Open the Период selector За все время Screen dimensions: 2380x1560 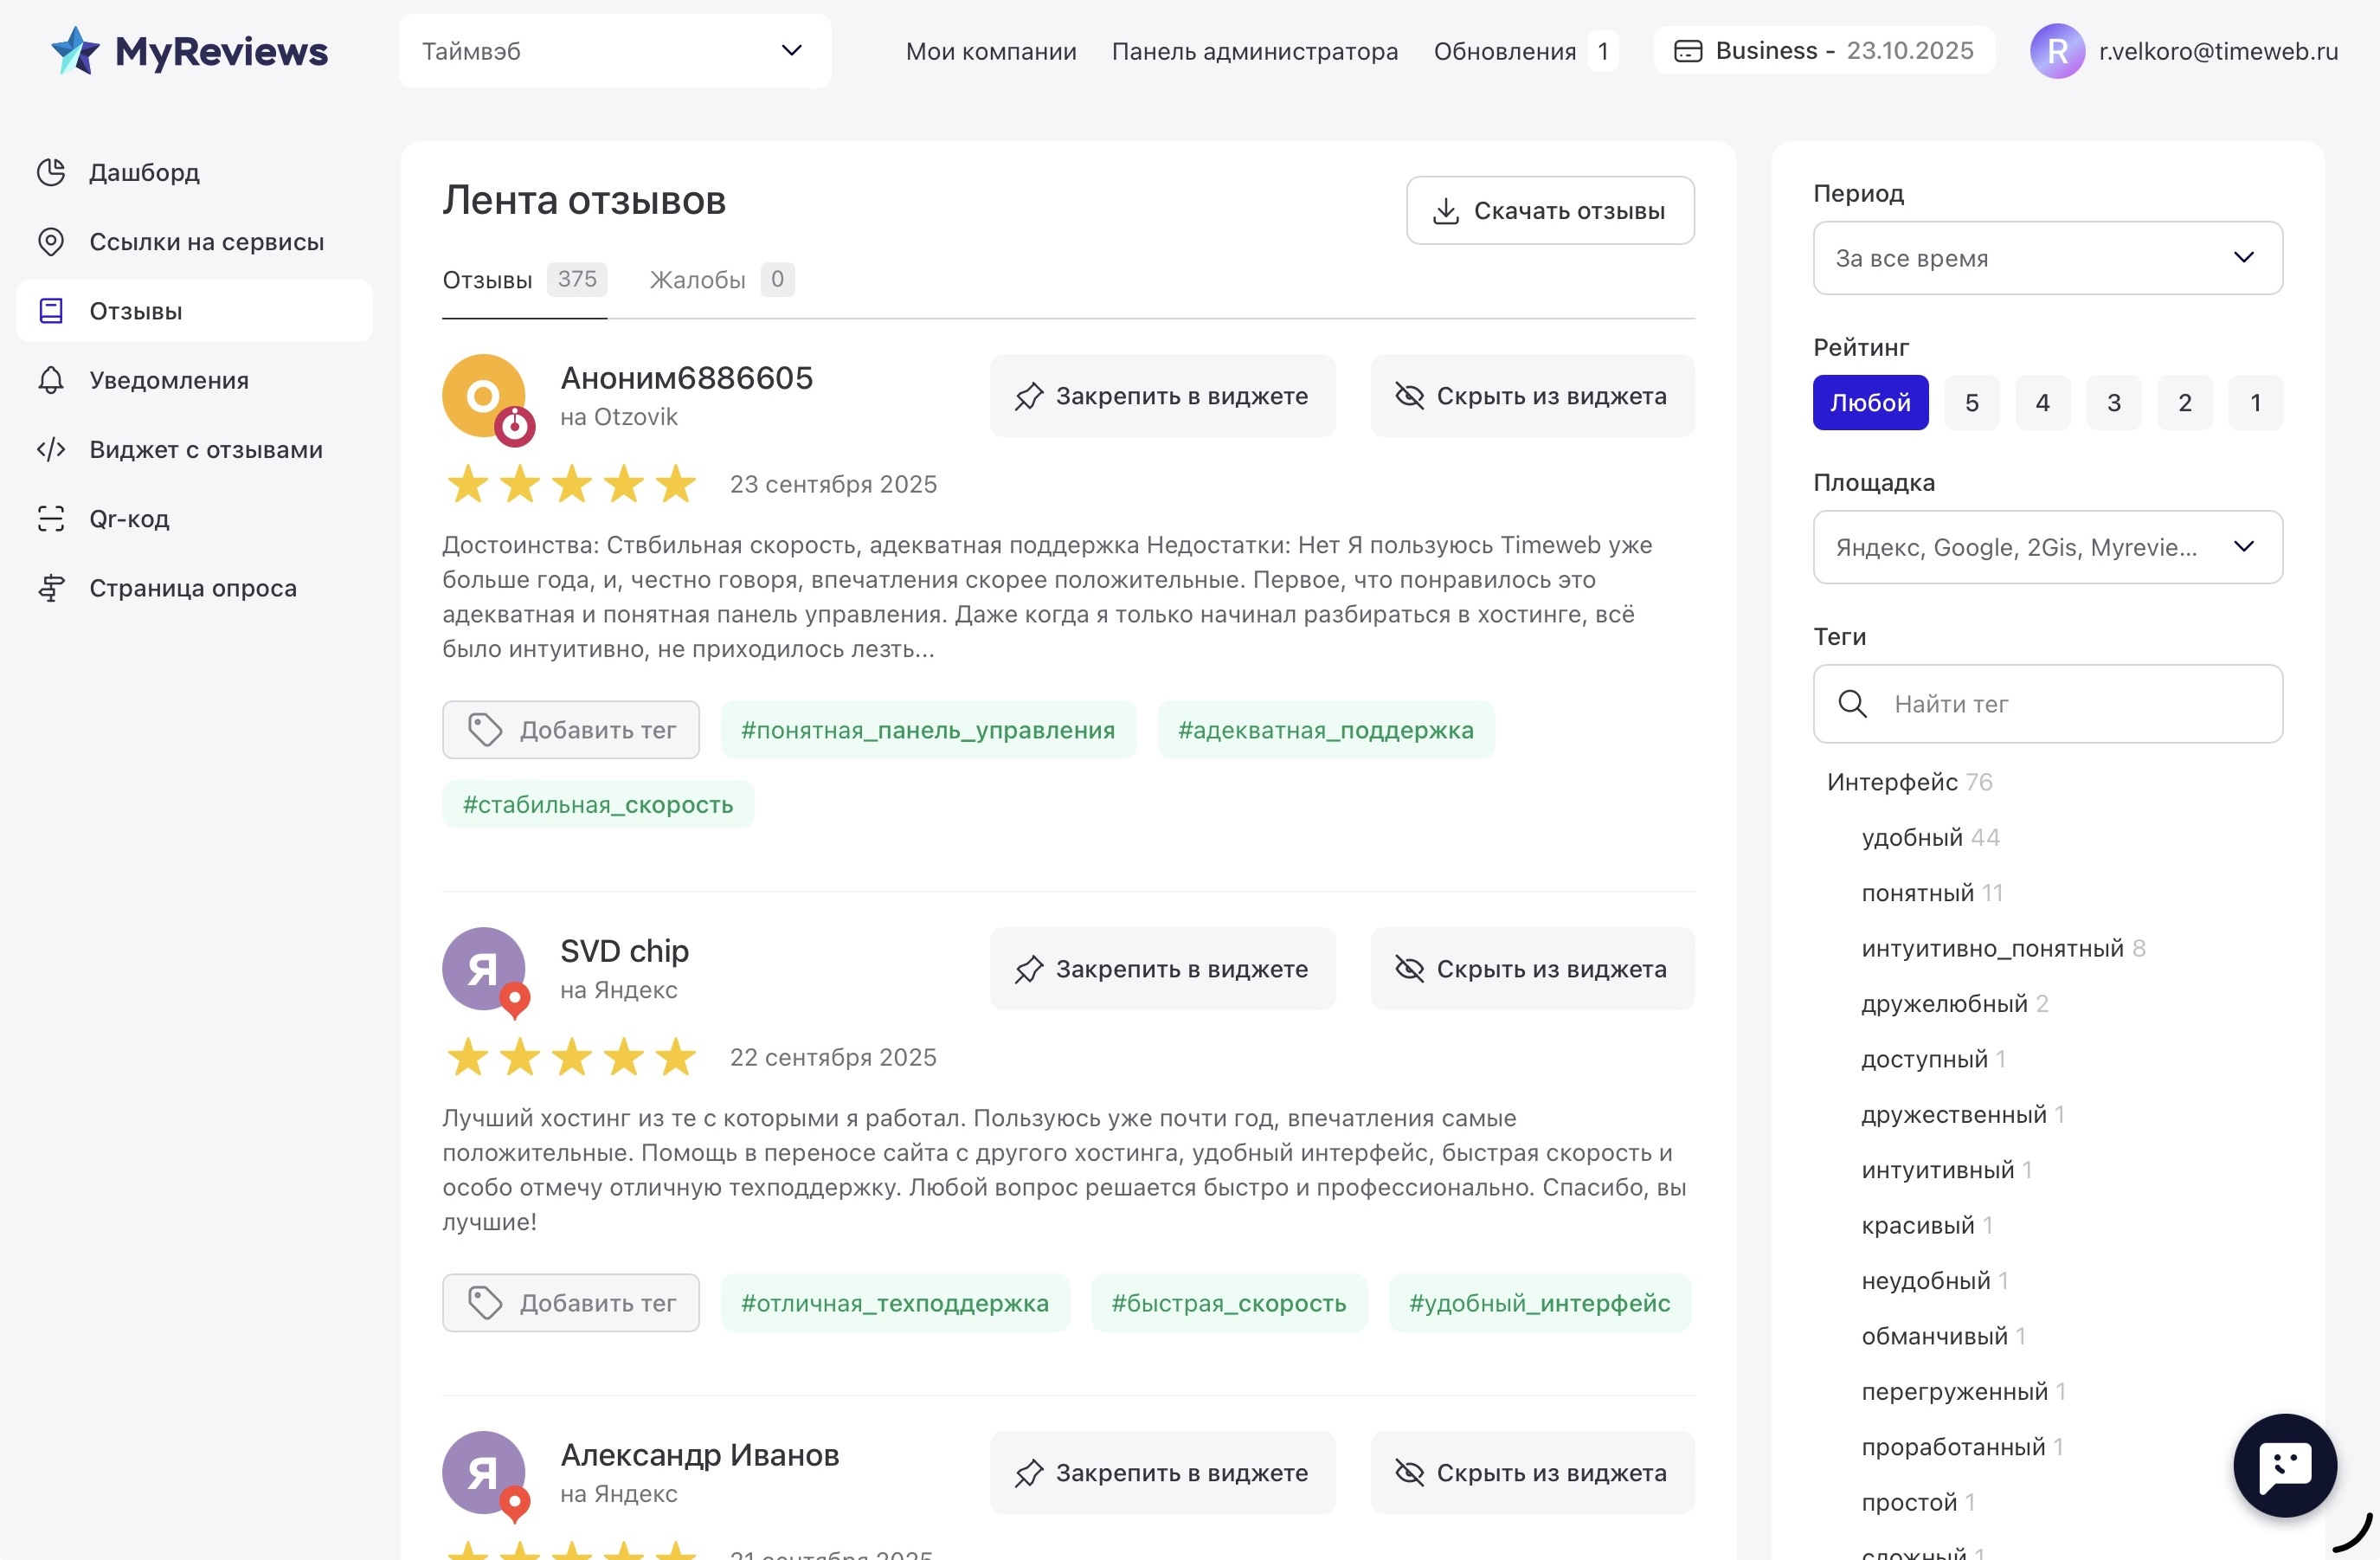(x=2046, y=257)
